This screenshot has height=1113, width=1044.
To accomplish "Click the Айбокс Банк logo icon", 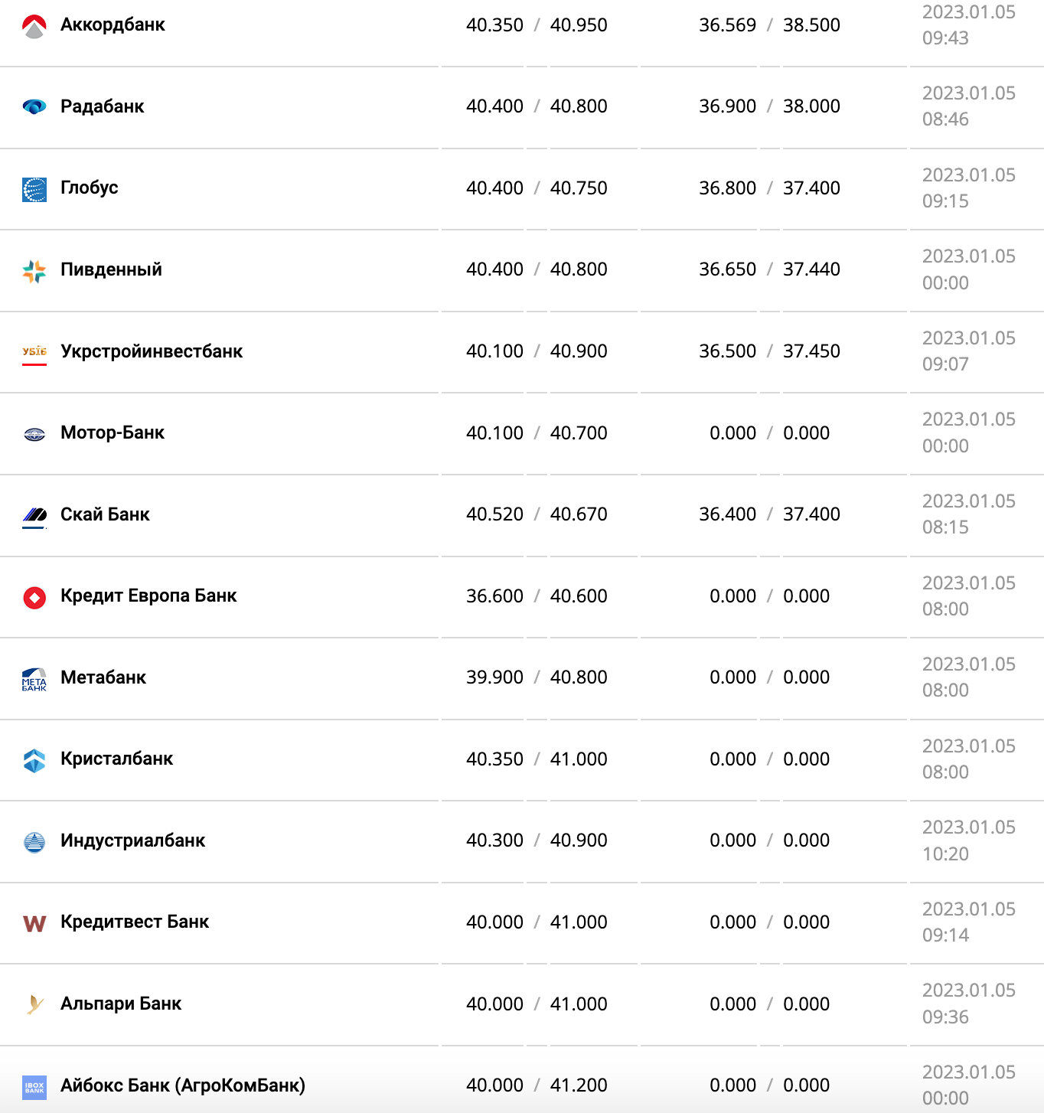I will click(34, 1086).
